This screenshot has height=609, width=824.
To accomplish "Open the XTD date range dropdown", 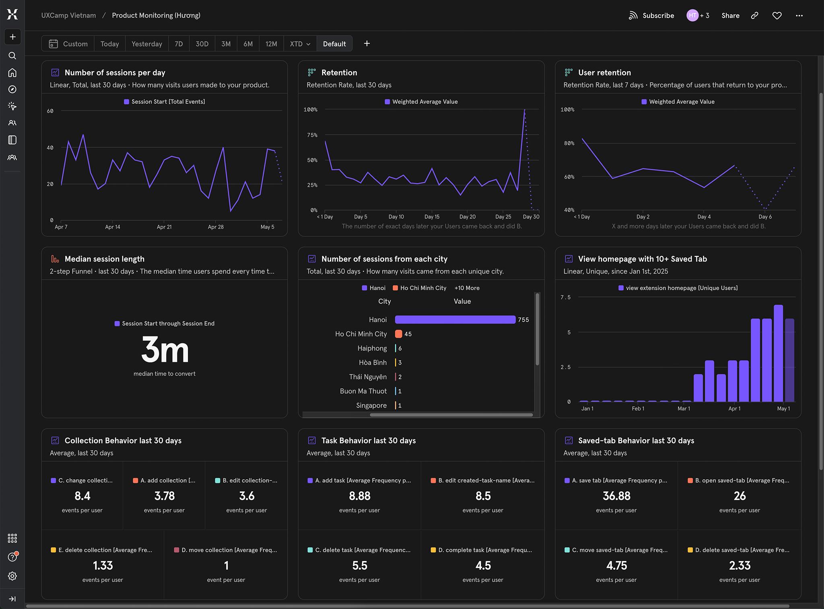I will click(300, 44).
